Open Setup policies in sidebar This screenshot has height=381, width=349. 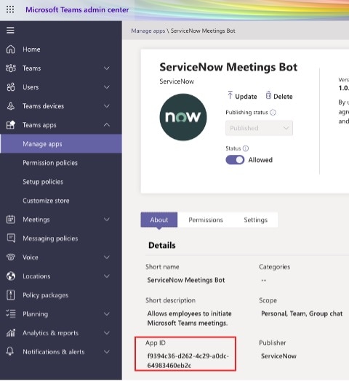[43, 182]
